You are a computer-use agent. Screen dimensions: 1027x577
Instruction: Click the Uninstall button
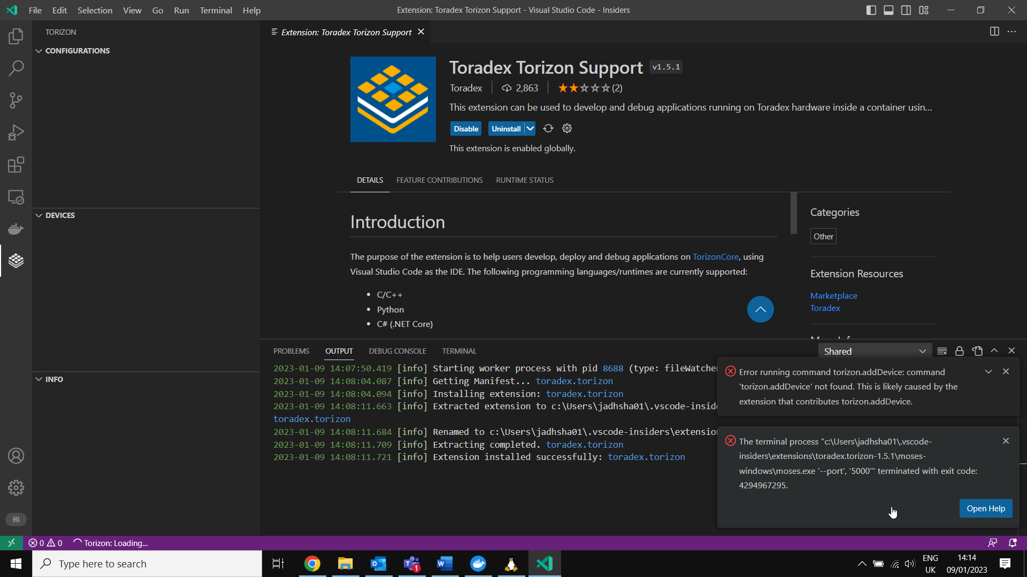506,129
